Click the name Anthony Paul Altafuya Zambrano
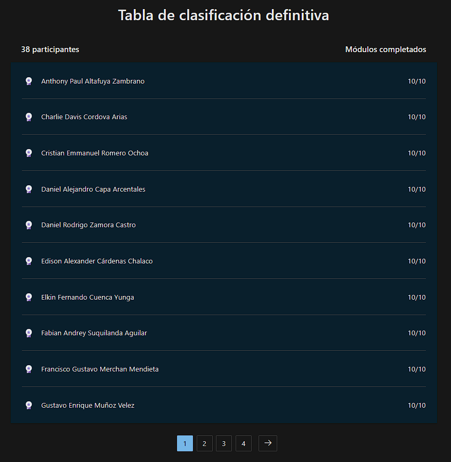Screen dimensions: 451x462 [x=93, y=81]
